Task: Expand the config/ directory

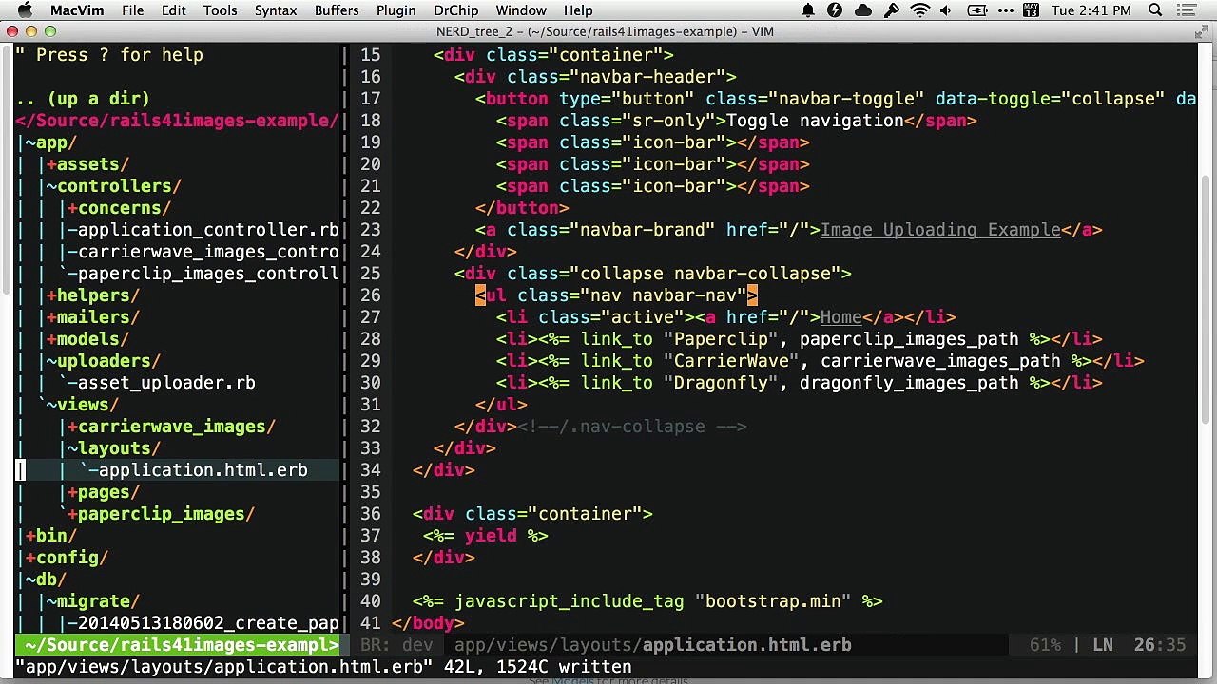Action: [67, 558]
